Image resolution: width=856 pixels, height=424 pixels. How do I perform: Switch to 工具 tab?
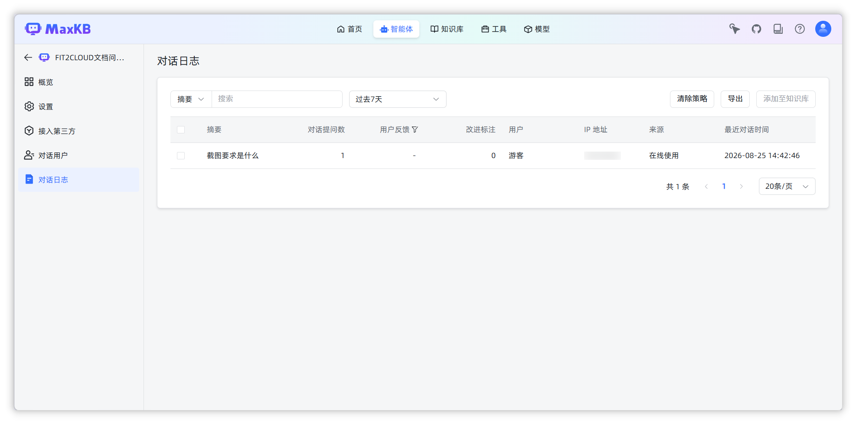pyautogui.click(x=494, y=29)
